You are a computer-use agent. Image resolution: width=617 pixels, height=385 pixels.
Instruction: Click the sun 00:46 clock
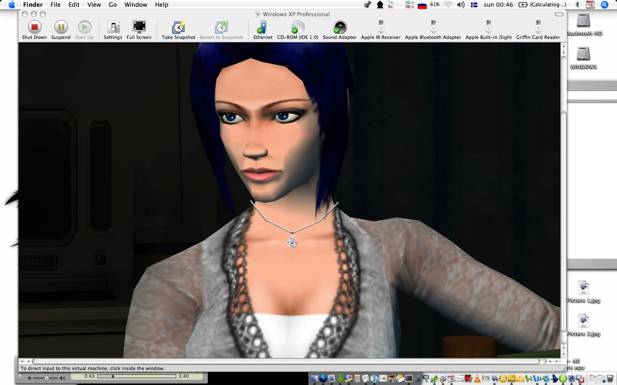[498, 5]
